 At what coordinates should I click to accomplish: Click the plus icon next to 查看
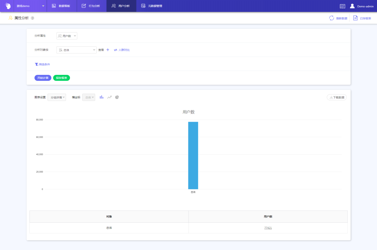tap(108, 50)
